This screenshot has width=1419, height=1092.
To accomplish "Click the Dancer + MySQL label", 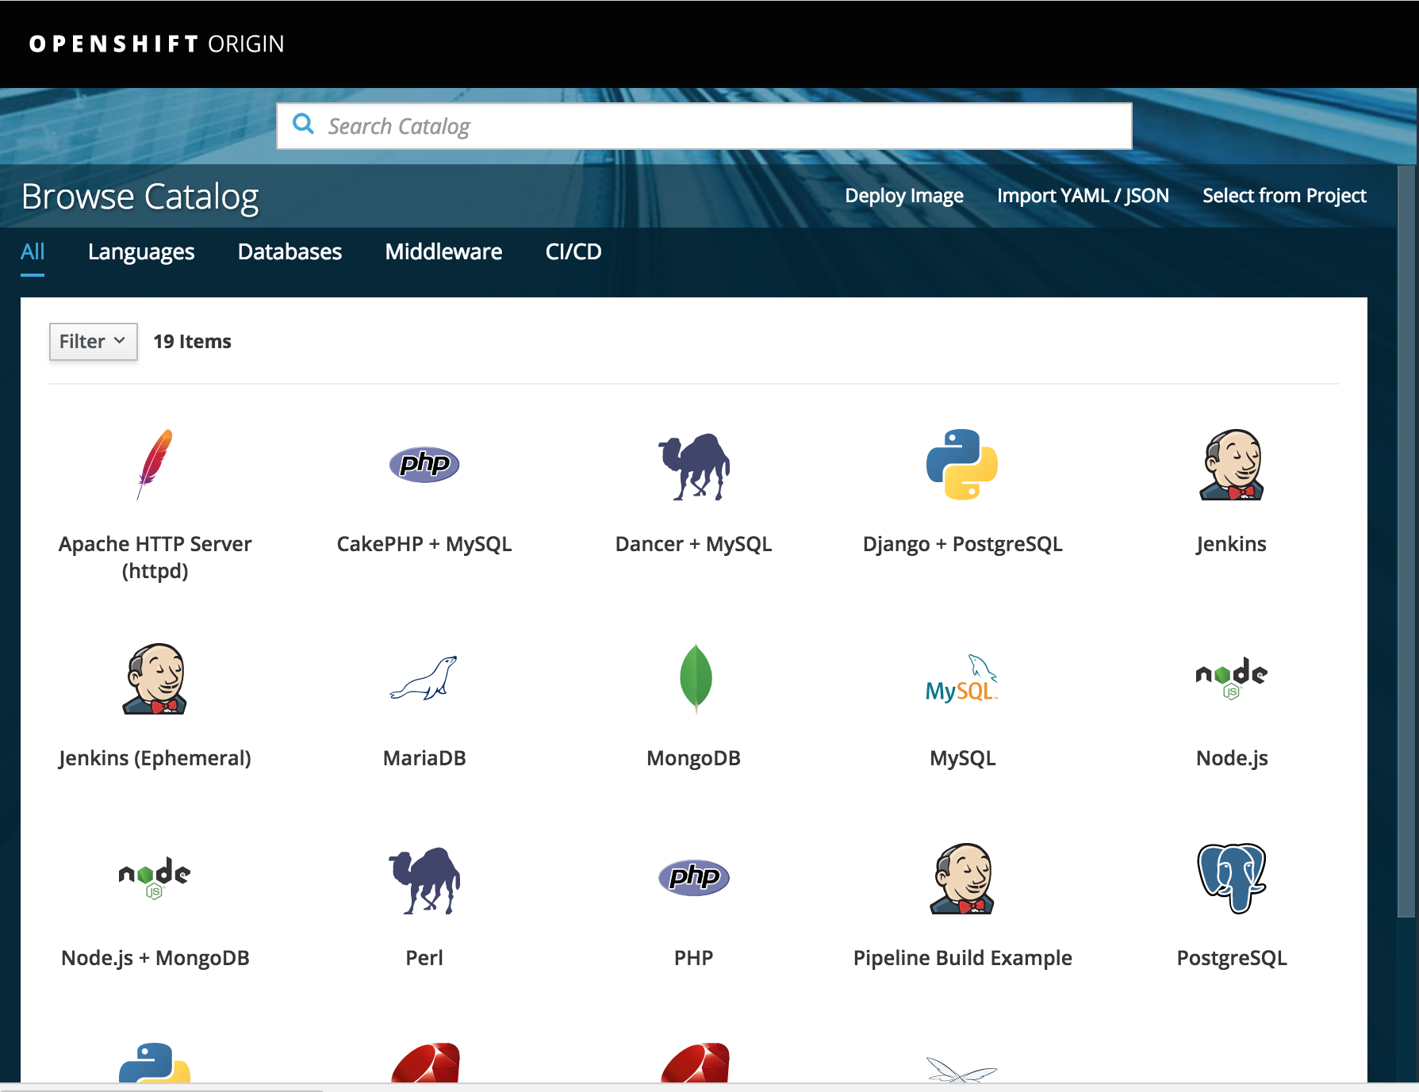I will tap(694, 544).
